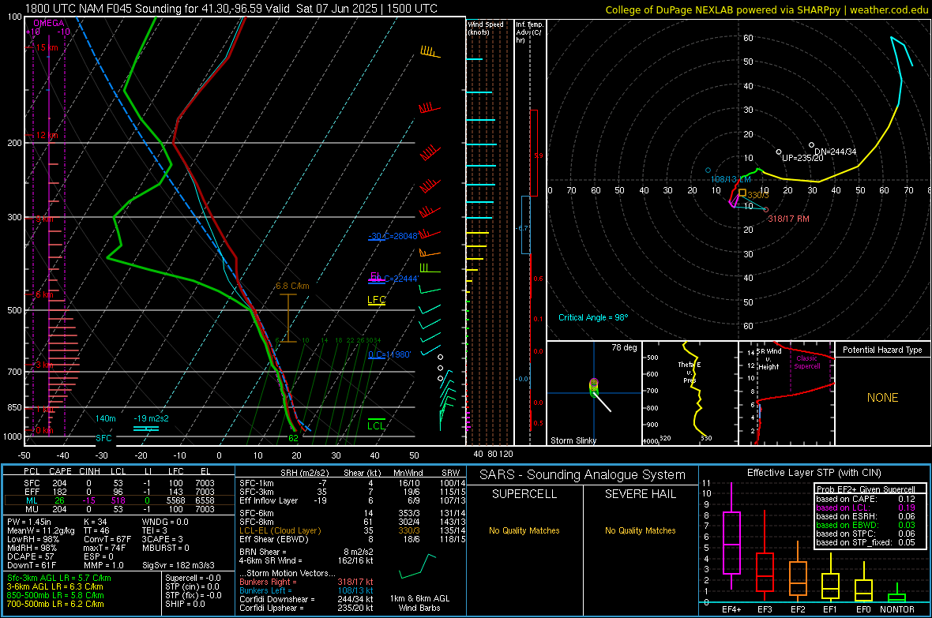
Task: Click the BRN Shear = value line
Action: (306, 552)
